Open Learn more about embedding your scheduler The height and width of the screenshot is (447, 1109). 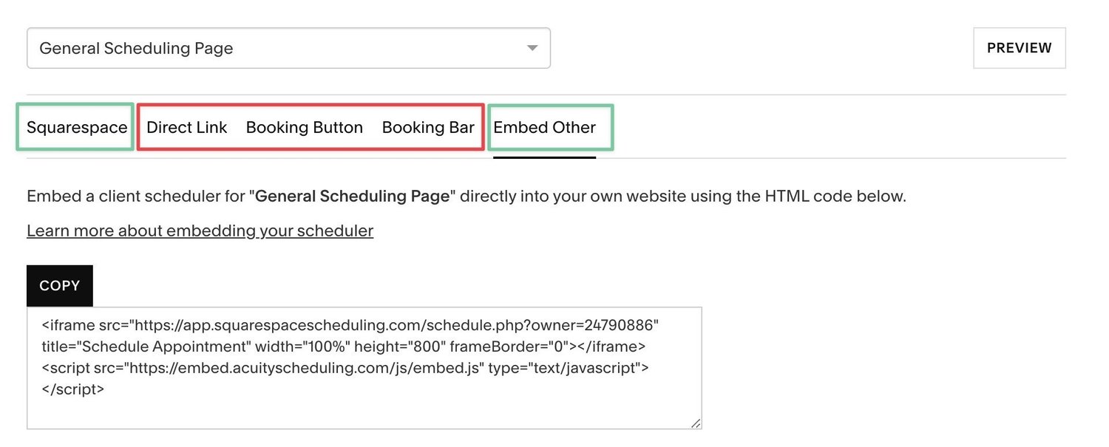(200, 231)
